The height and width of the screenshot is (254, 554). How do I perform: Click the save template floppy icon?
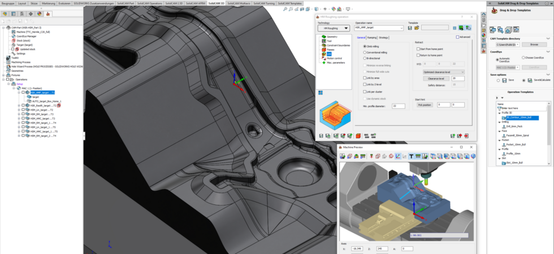pyautogui.click(x=410, y=28)
